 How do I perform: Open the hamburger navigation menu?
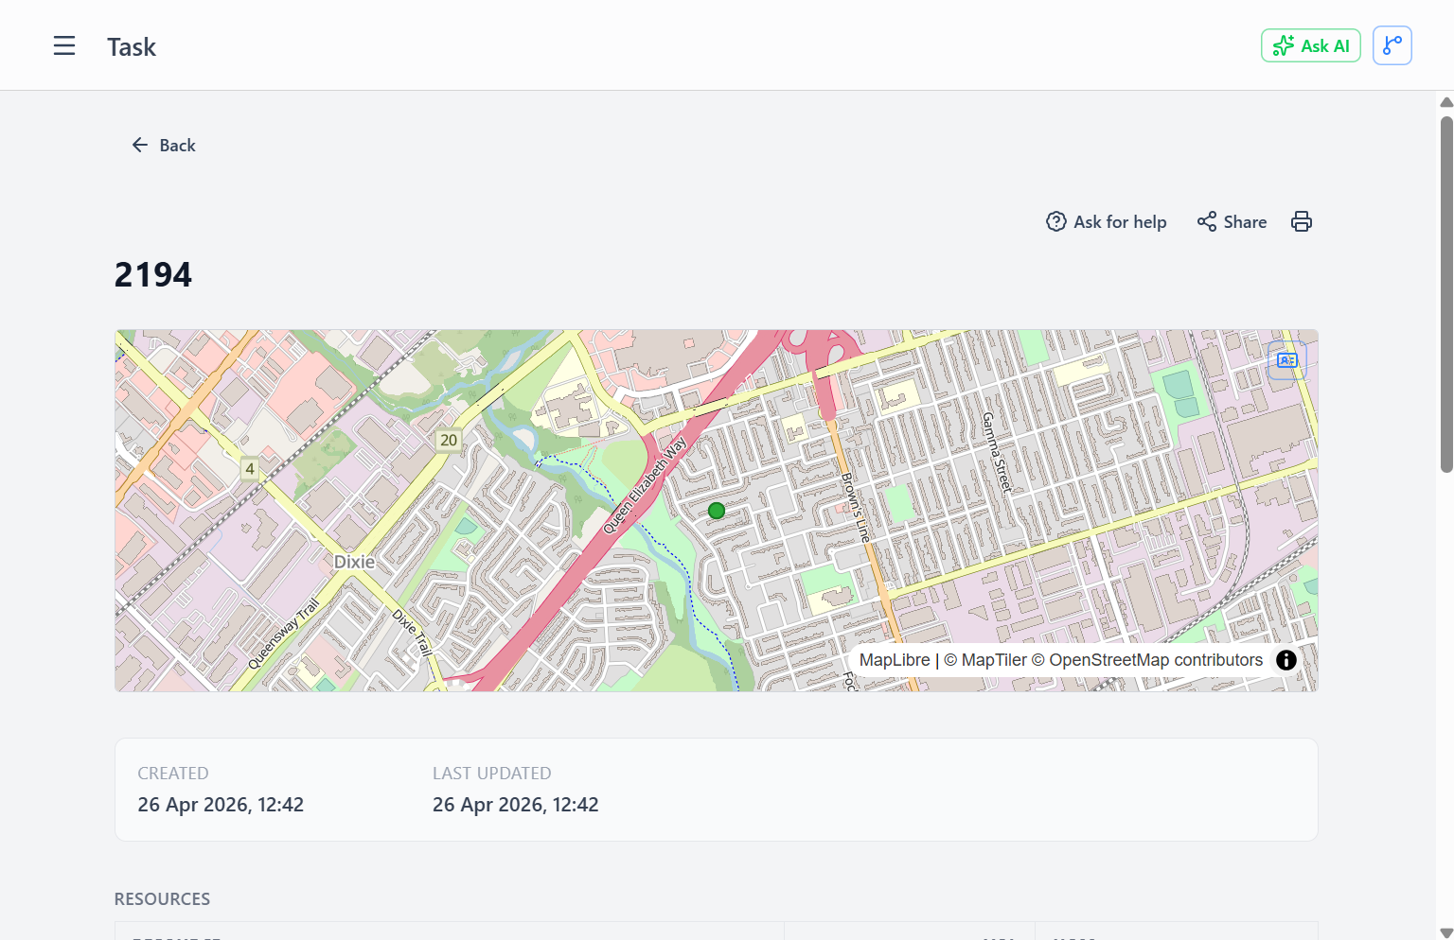coord(64,45)
